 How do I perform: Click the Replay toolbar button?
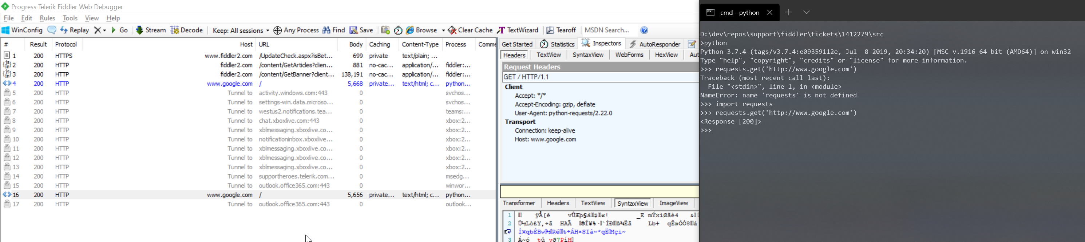(75, 30)
